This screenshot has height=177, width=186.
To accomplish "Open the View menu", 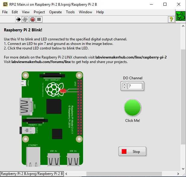I will 26,12.
